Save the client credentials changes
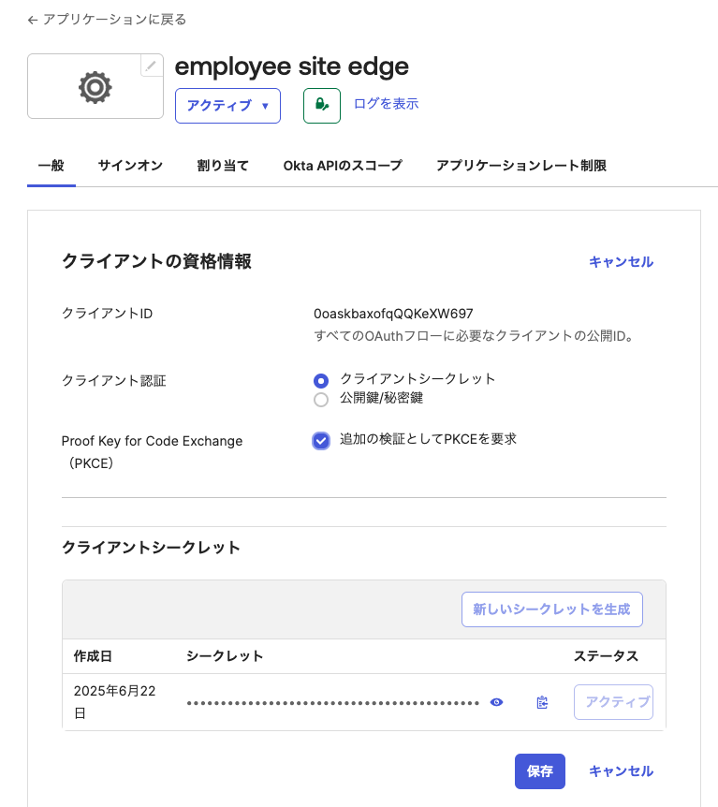 539,771
